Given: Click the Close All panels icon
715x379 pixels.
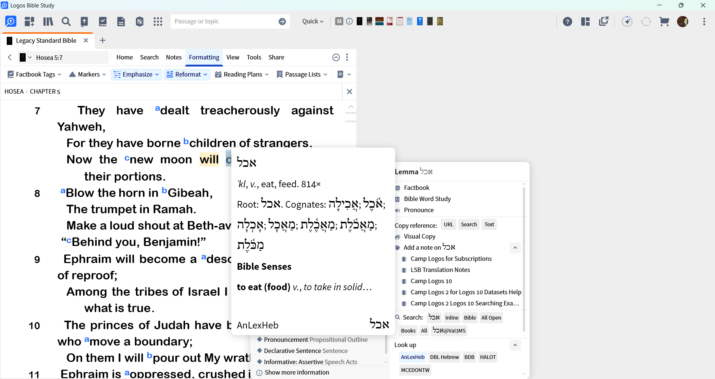Looking at the screenshot, I should (604, 21).
